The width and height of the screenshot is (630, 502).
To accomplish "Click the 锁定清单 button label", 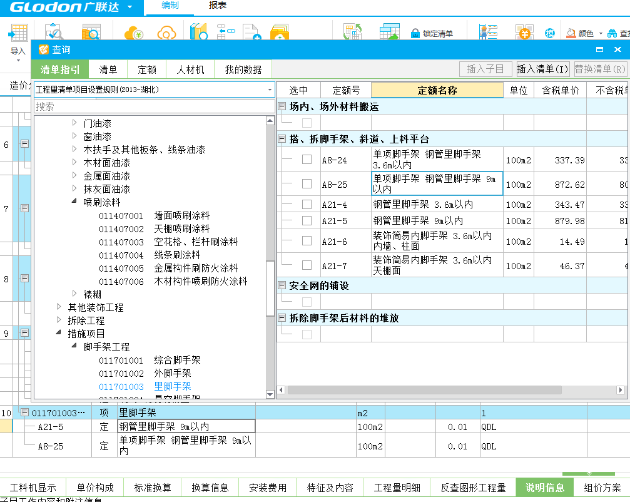I will click(437, 34).
